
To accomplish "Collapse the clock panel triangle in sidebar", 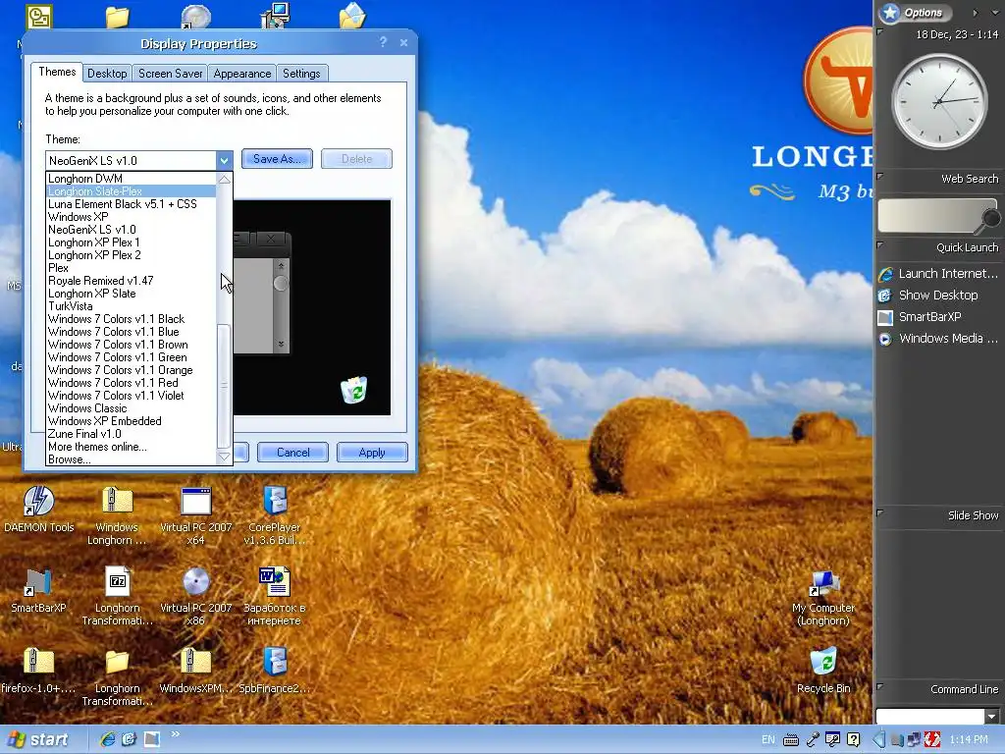I will pos(880,31).
